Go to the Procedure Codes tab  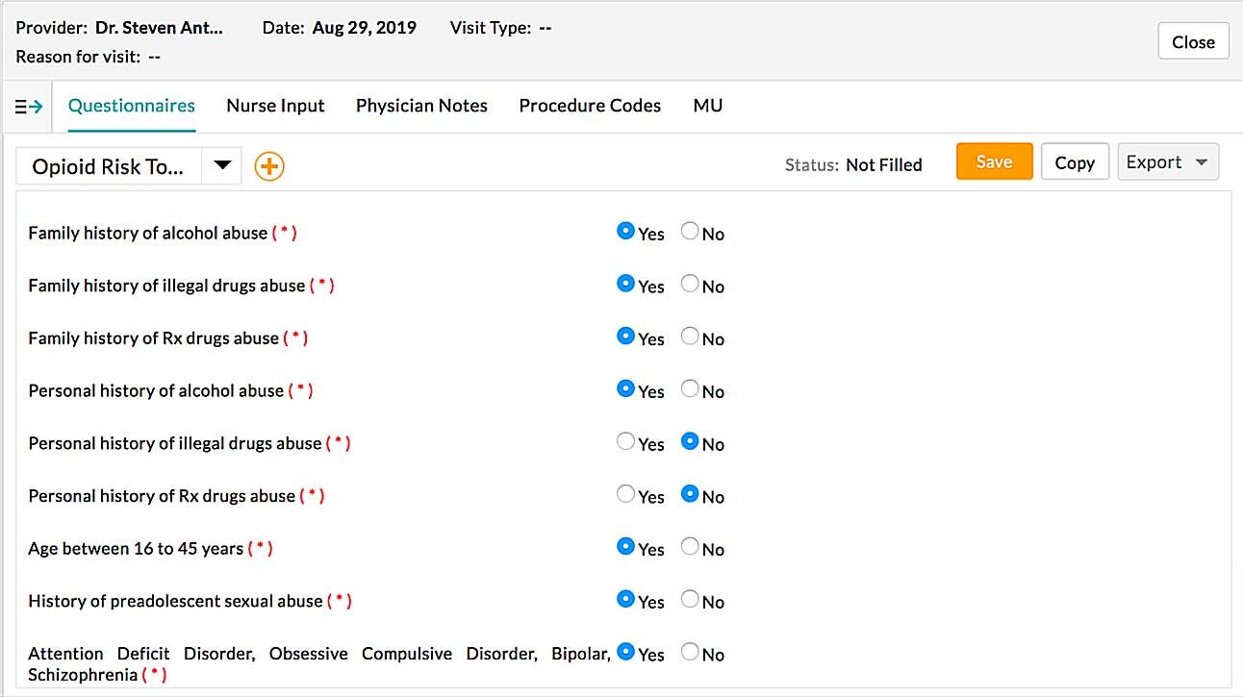(x=590, y=106)
